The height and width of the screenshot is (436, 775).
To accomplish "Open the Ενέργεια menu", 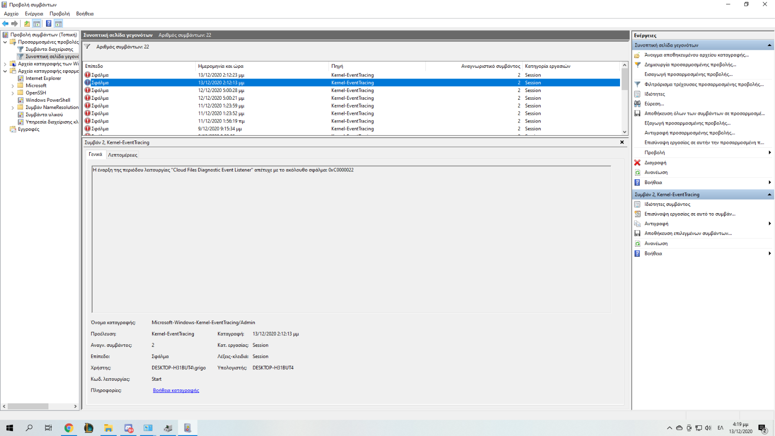I will [34, 14].
